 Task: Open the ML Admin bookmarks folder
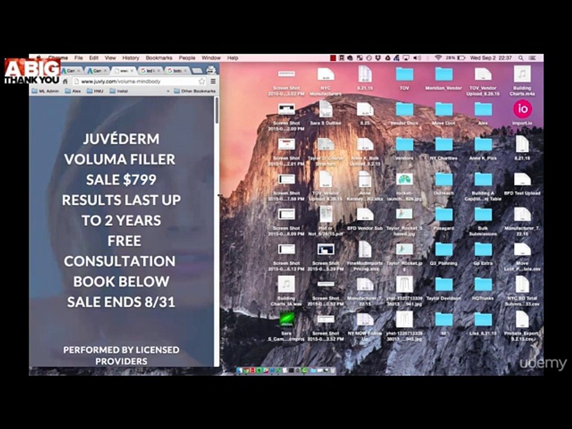point(45,91)
